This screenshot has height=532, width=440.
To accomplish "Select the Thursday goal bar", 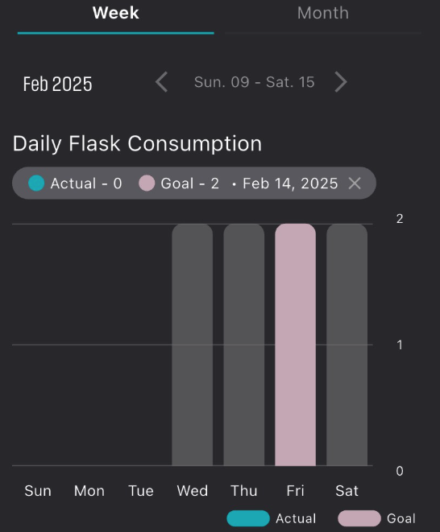I will click(x=244, y=344).
